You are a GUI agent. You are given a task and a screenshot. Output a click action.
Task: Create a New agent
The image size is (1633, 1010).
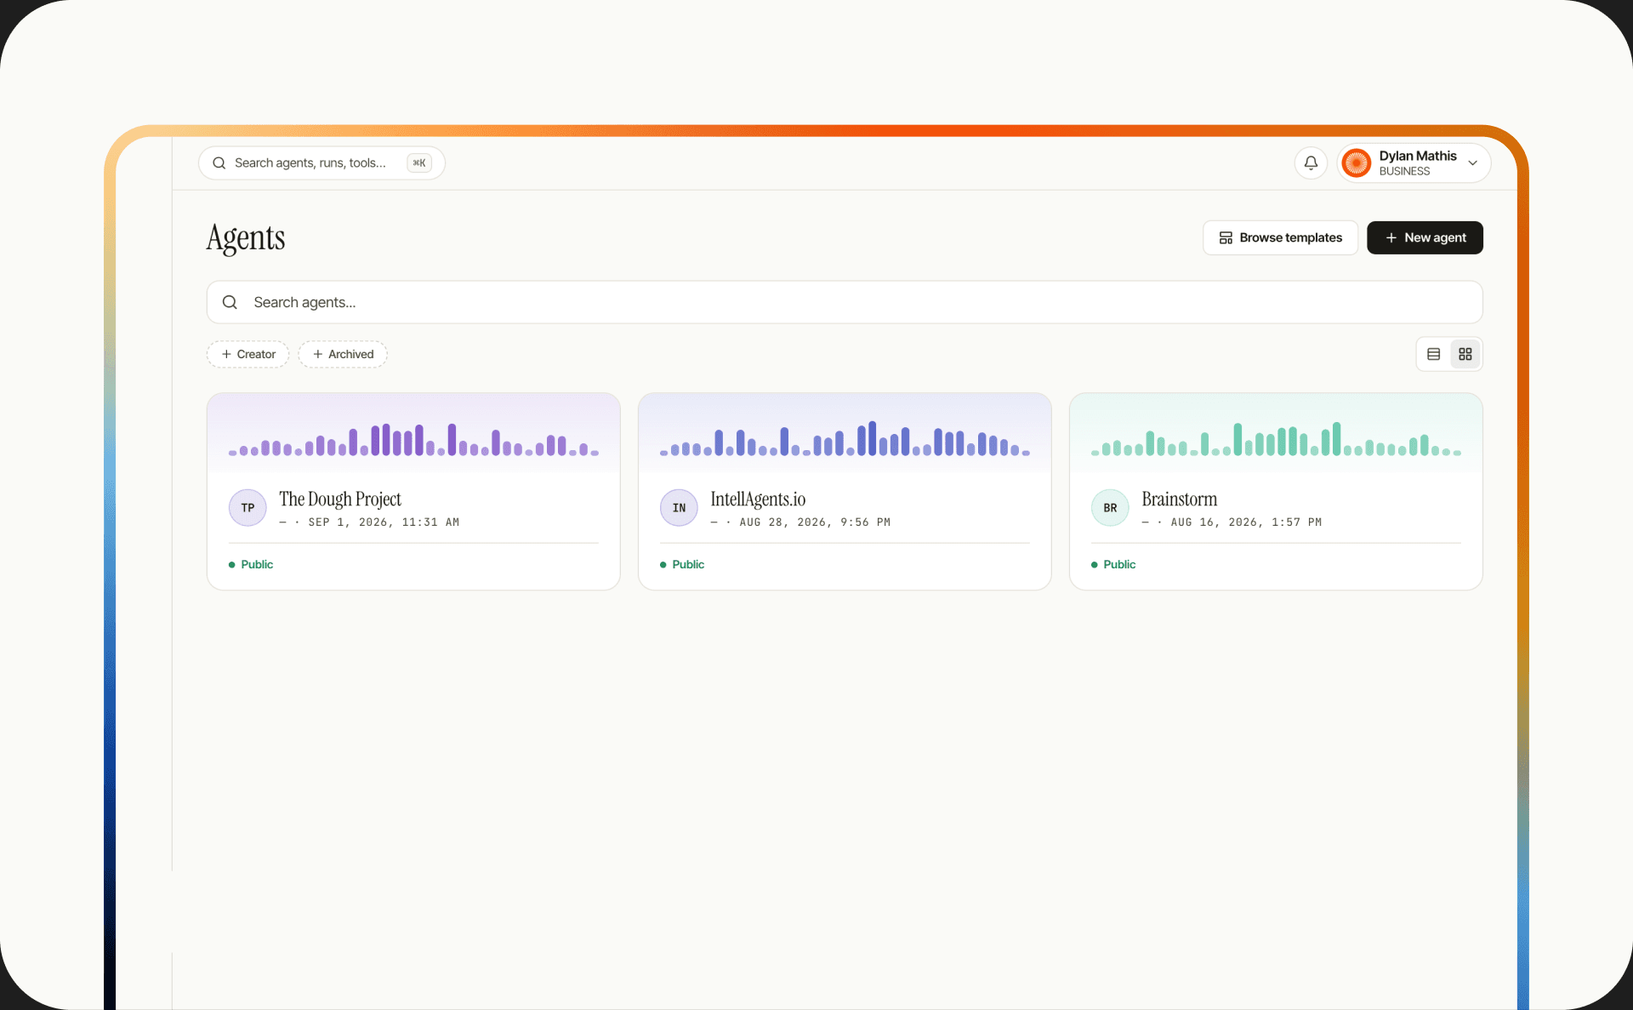click(x=1425, y=237)
